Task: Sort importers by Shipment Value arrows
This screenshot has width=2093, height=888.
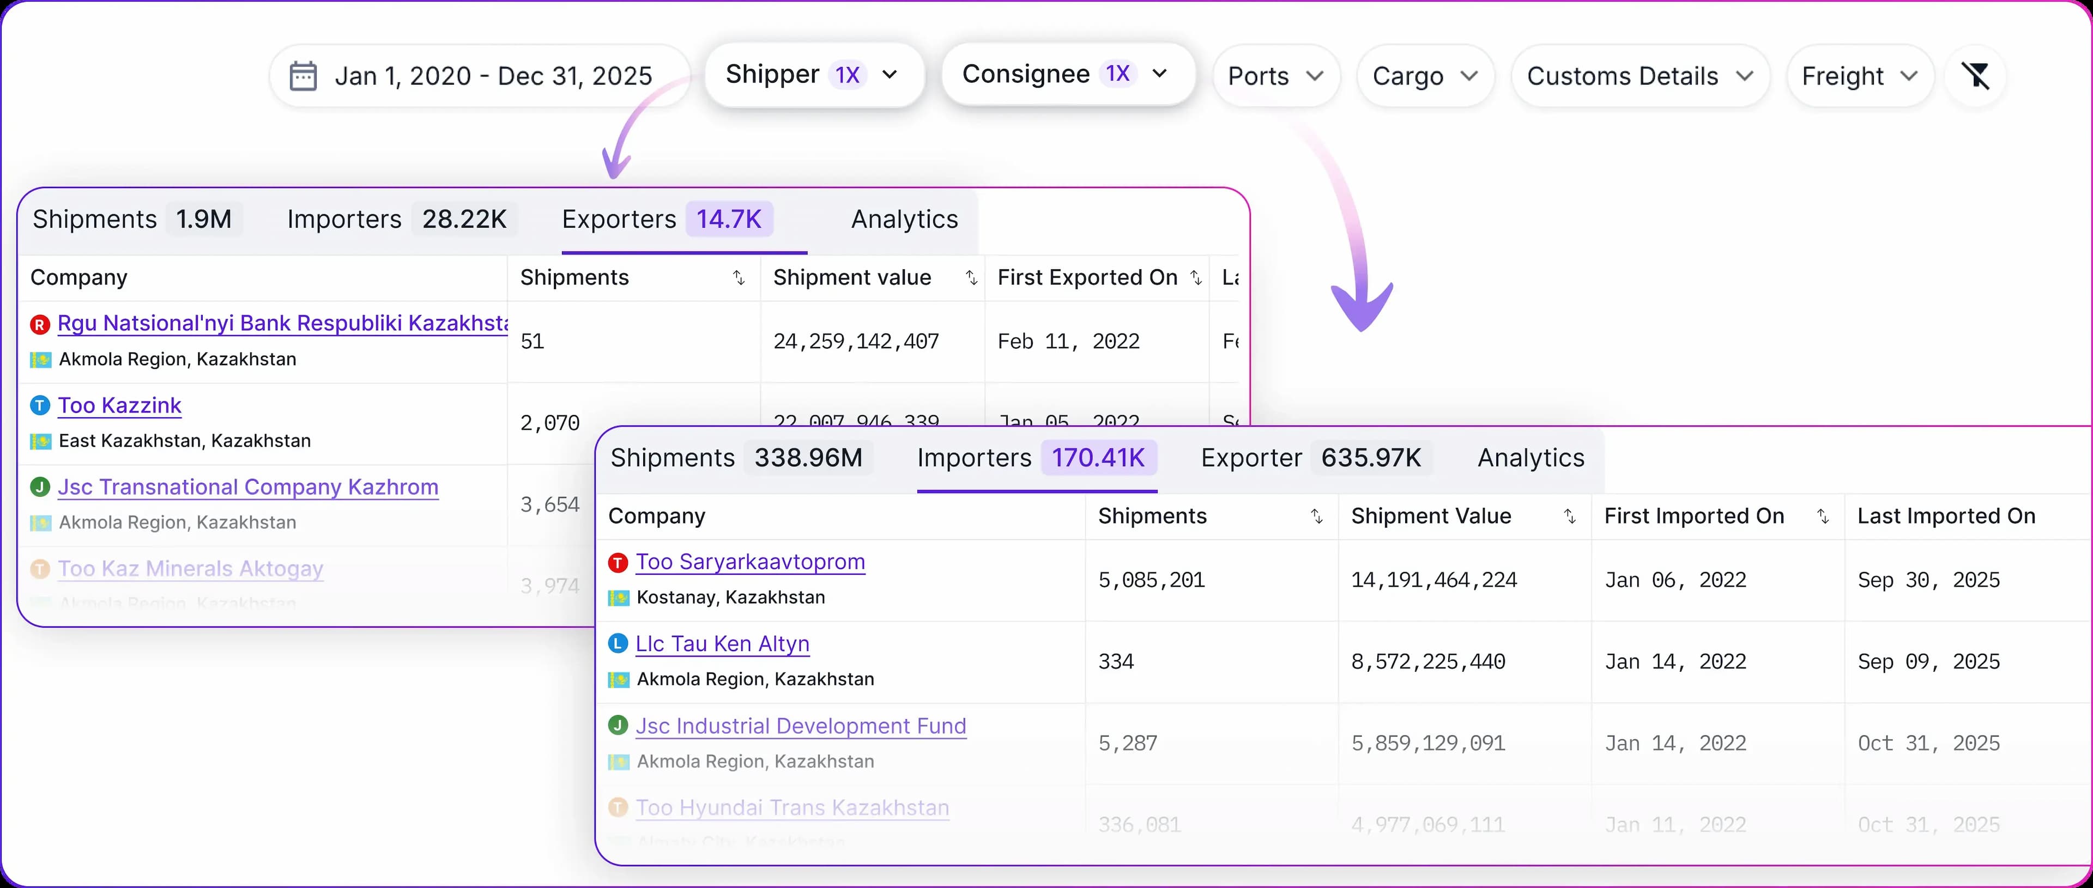Action: (1569, 516)
